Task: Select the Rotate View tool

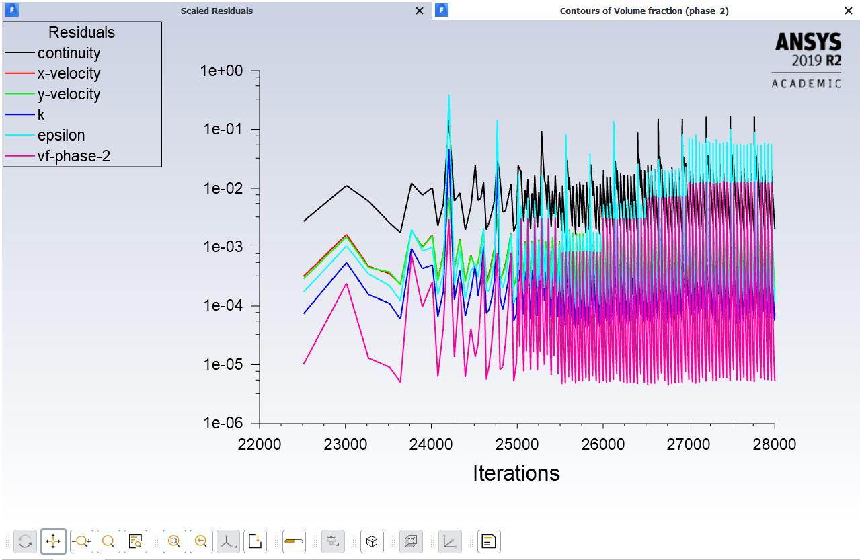Action: click(25, 541)
